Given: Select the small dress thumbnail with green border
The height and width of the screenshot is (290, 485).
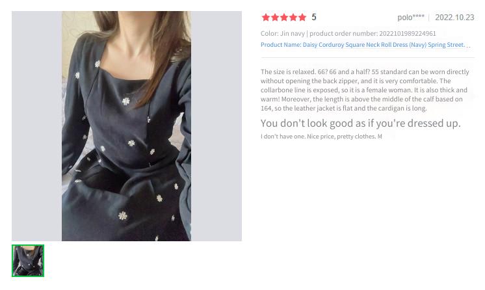Looking at the screenshot, I should point(28,261).
